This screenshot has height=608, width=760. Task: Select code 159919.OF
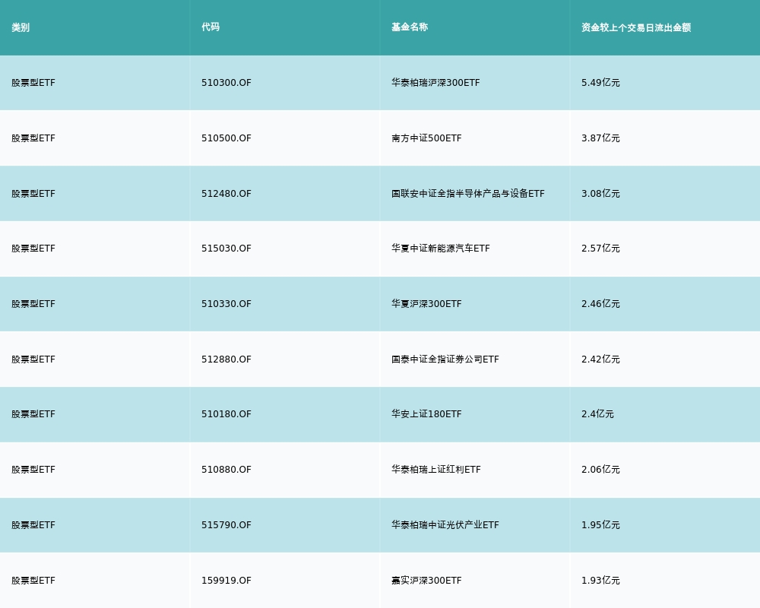pyautogui.click(x=226, y=581)
